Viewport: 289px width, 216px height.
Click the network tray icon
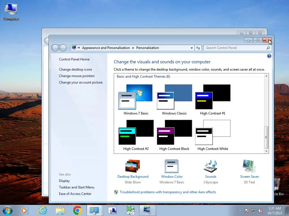[x=254, y=211]
